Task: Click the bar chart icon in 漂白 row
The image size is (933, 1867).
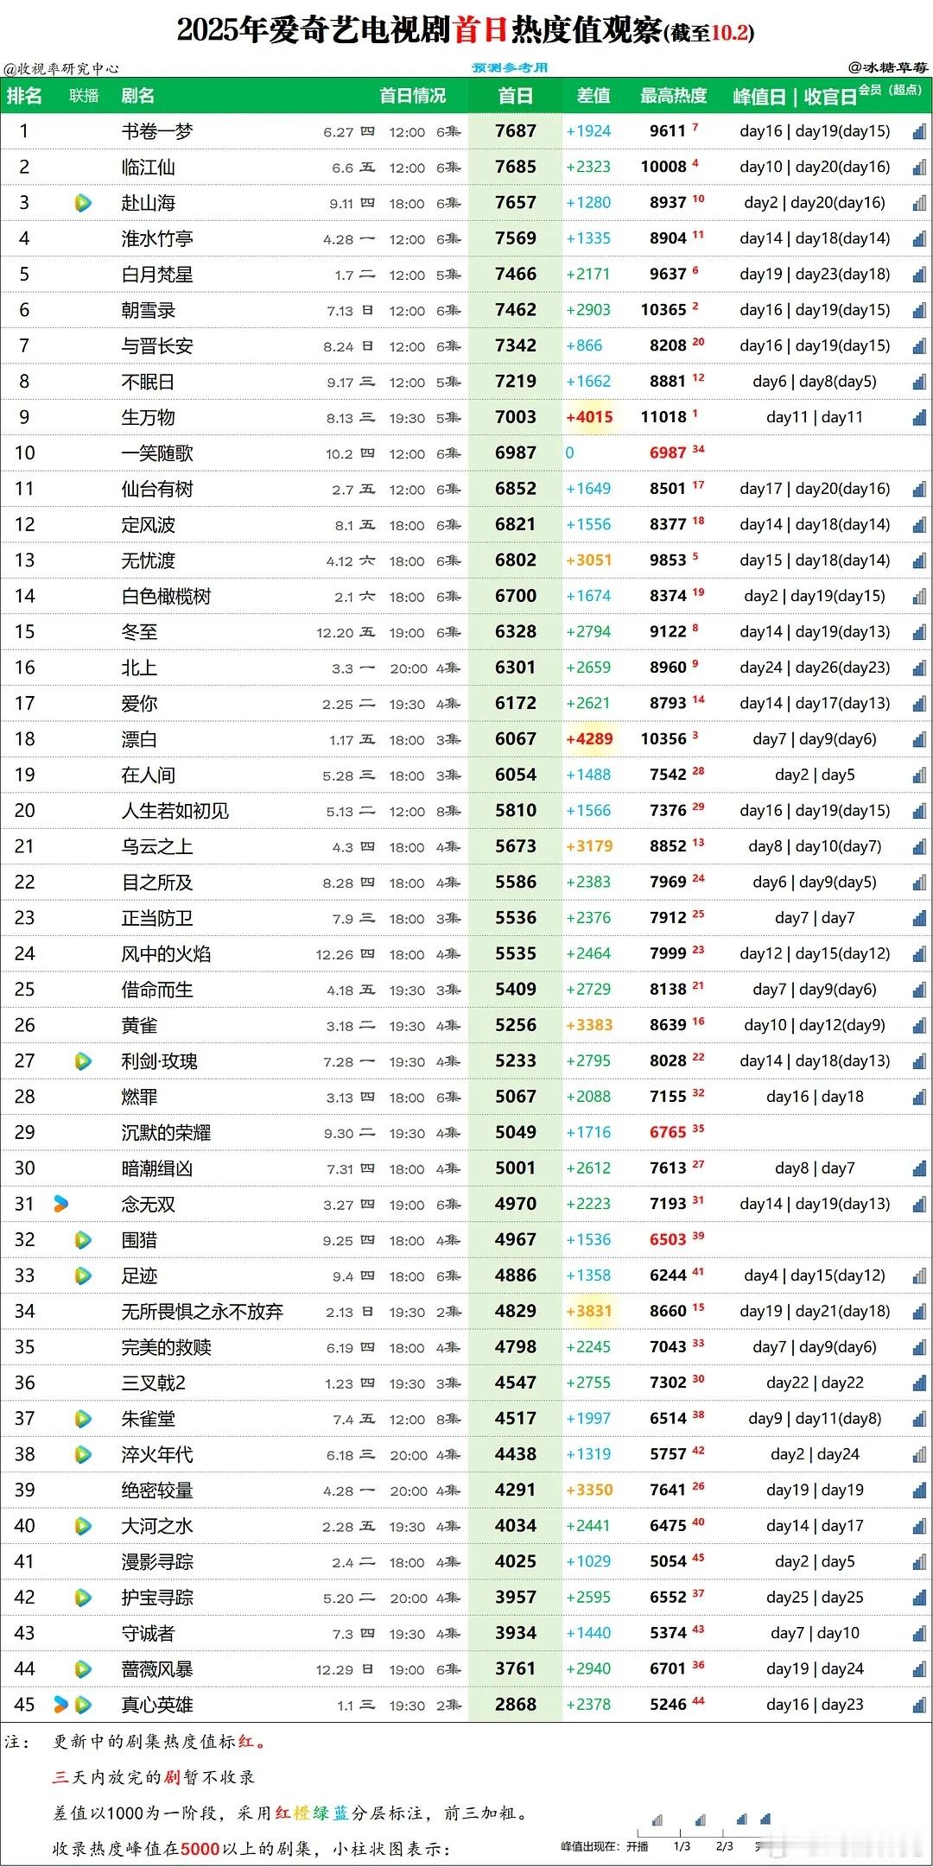Action: point(919,739)
